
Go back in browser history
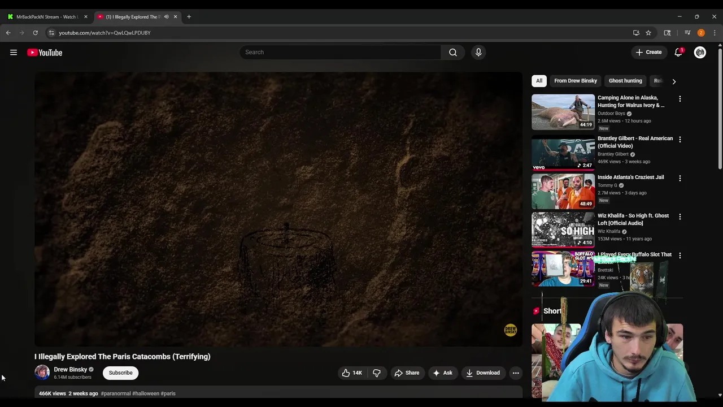point(8,33)
